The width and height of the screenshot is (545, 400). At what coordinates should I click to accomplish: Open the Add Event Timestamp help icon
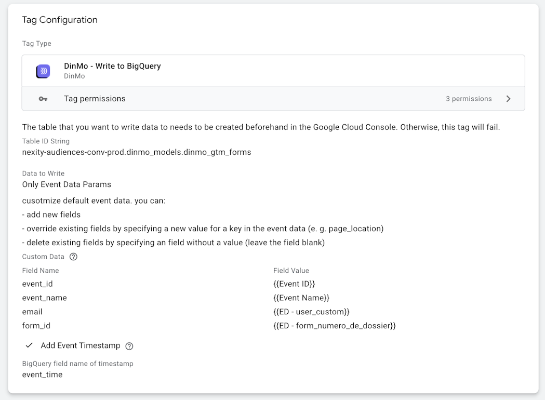tap(129, 346)
